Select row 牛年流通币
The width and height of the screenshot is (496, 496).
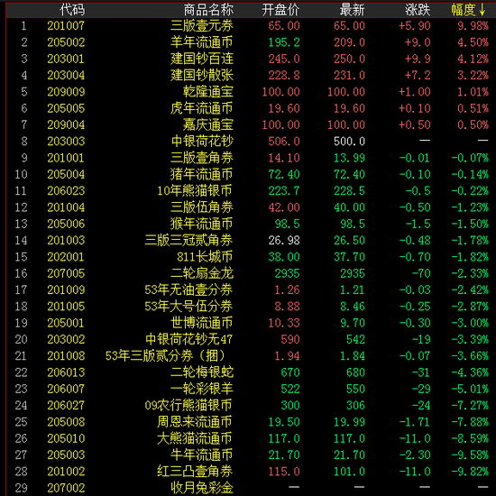click(x=251, y=455)
